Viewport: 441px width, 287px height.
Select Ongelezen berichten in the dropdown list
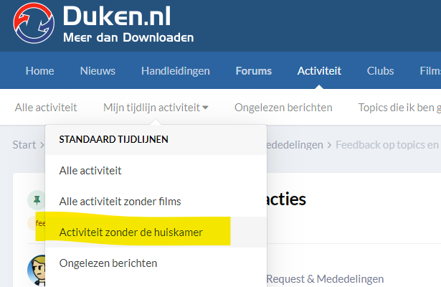156,263
